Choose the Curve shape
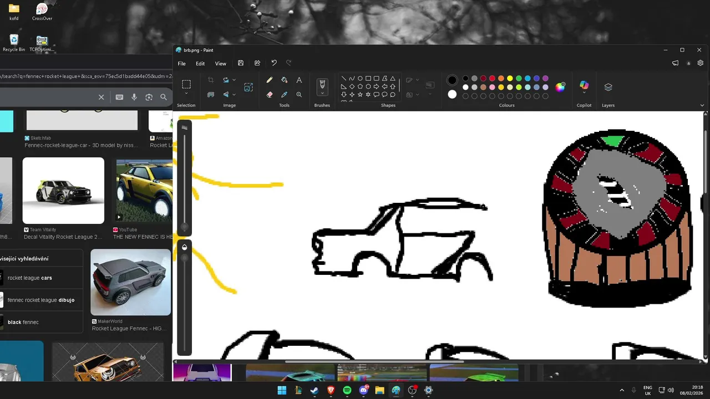710x399 pixels. 352,79
